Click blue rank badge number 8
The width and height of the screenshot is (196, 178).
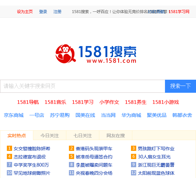72,165
